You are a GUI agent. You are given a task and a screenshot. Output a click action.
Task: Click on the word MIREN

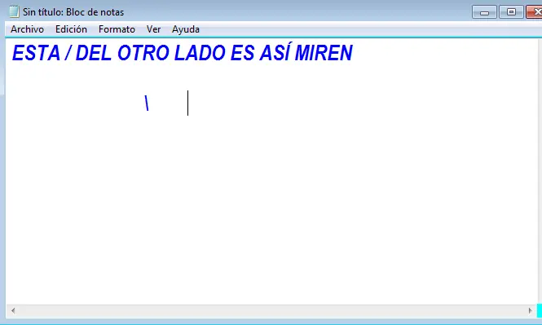324,53
